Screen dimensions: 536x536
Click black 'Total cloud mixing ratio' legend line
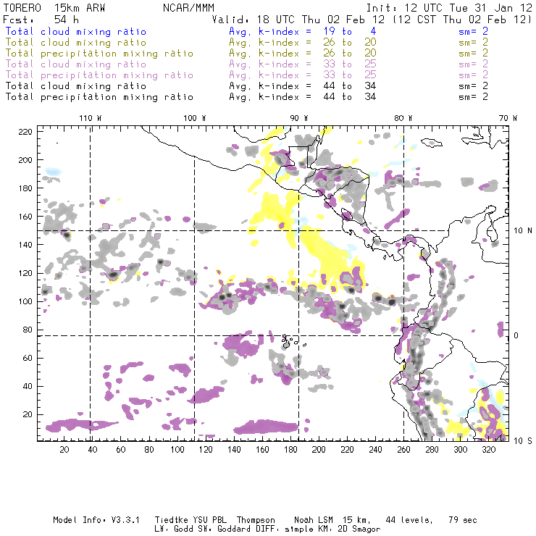[76, 86]
